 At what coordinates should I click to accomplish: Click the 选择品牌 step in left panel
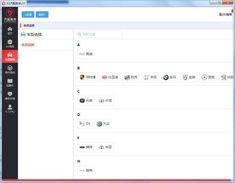tap(28, 45)
